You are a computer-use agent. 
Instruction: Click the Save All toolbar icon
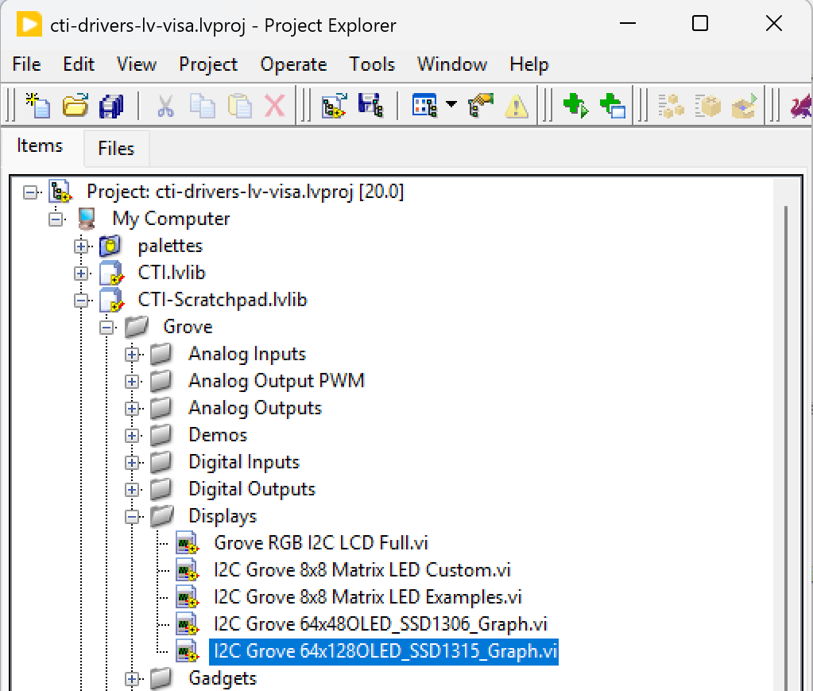tap(112, 104)
